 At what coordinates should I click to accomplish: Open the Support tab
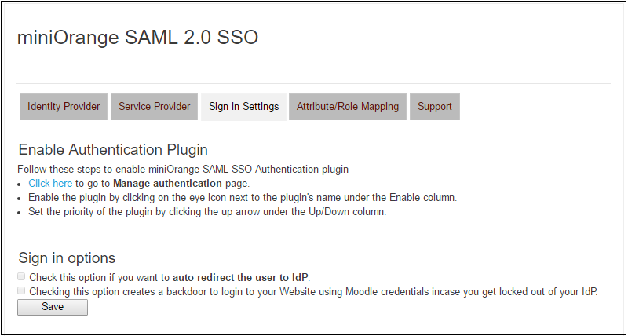(435, 107)
